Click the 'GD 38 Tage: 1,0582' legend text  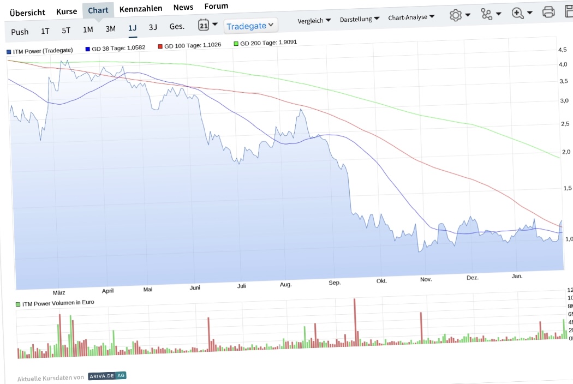[x=118, y=48]
